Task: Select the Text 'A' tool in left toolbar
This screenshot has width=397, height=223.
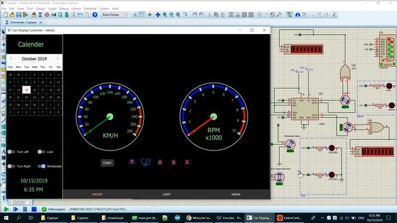Action: coord(3,152)
